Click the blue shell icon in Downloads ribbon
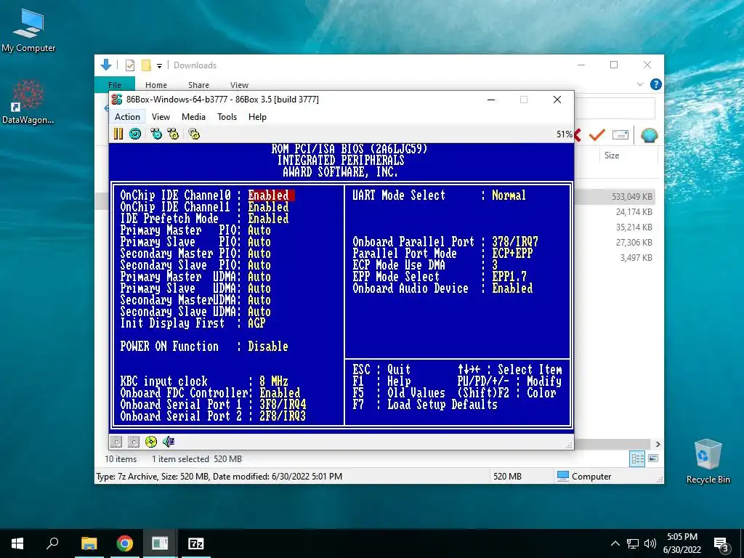This screenshot has width=744, height=558. pyautogui.click(x=649, y=135)
